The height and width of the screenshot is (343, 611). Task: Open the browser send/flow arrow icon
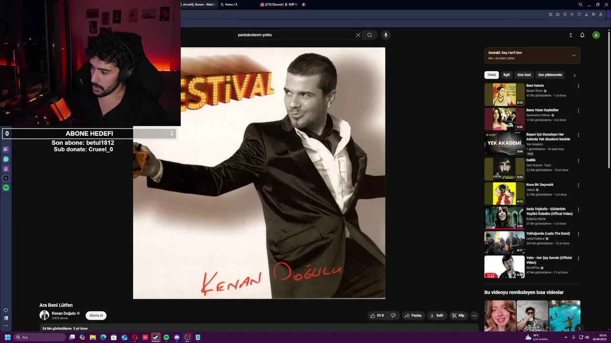pos(572,14)
